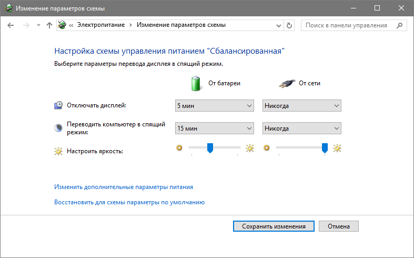Viewport: 414px width, 258px height.
Task: Refresh the control panel address bar
Action: click(x=289, y=25)
